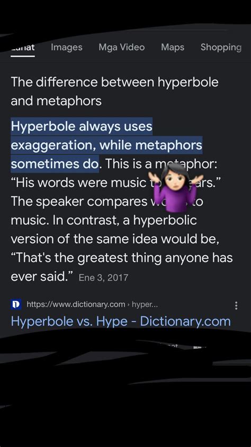Click the "His words were music" quote
The height and width of the screenshot is (447, 251).
78,183
